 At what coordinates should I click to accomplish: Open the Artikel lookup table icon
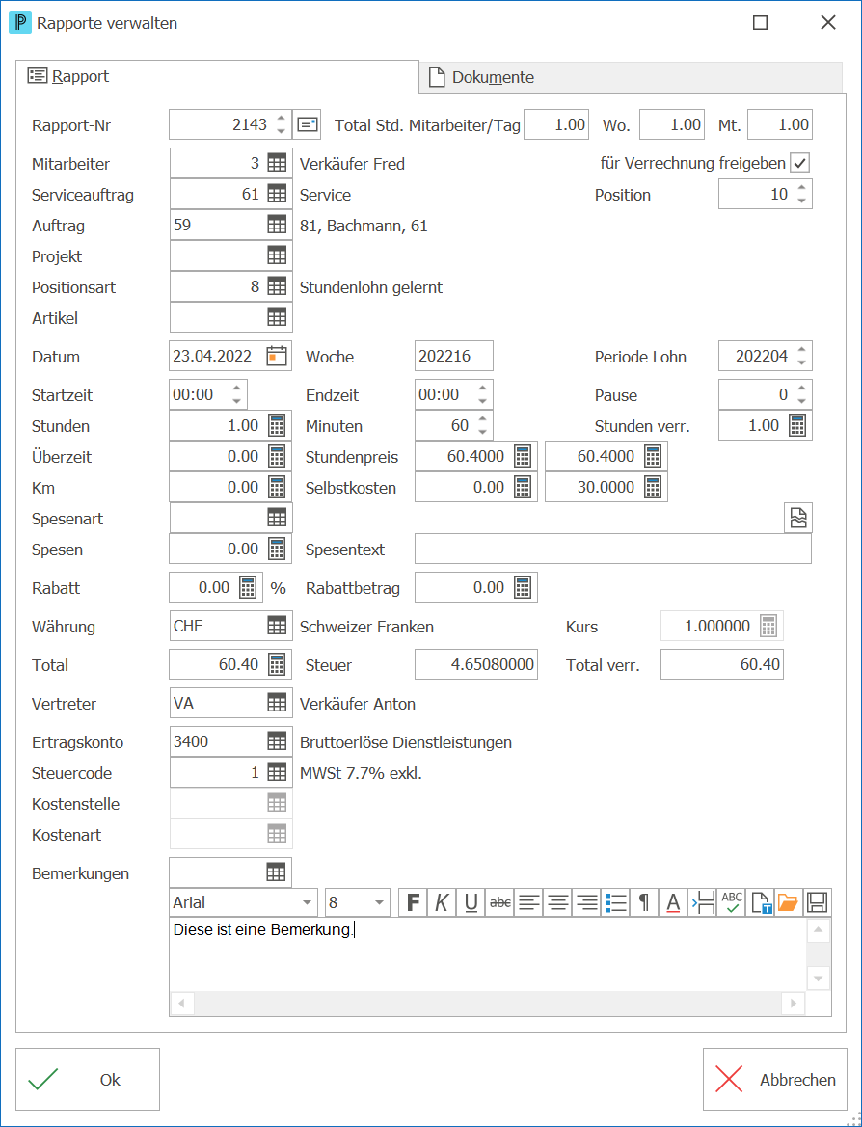coord(276,318)
